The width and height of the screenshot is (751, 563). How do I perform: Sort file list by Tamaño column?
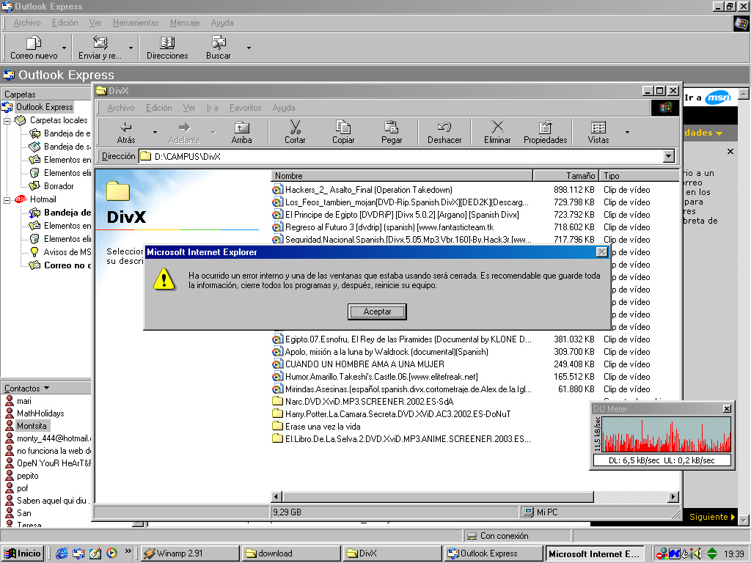[x=565, y=176]
